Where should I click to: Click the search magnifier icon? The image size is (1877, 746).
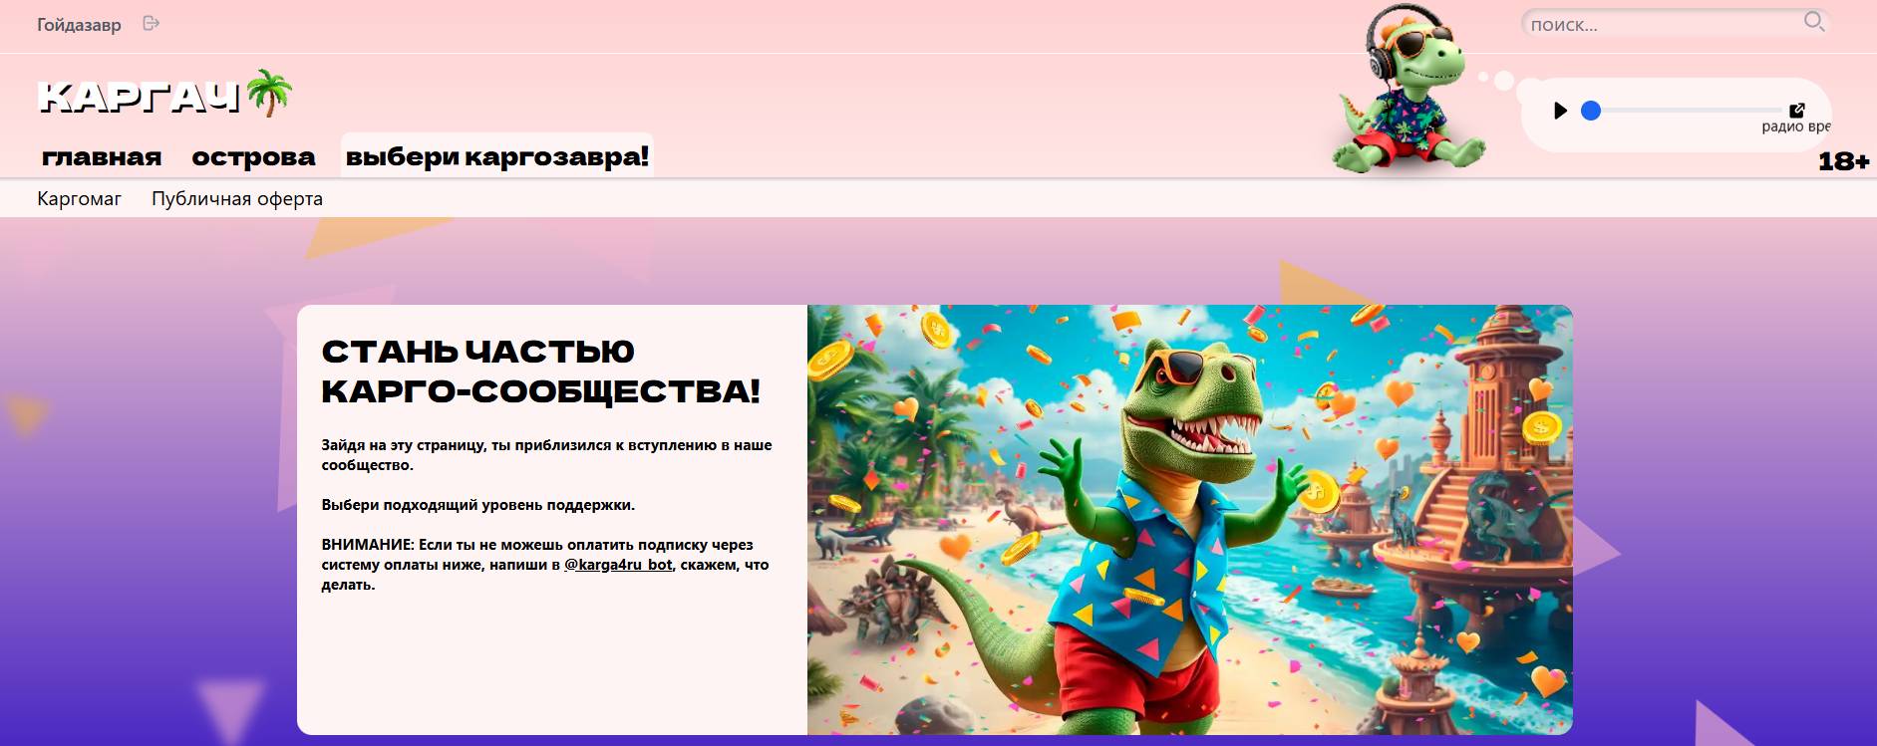1814,21
